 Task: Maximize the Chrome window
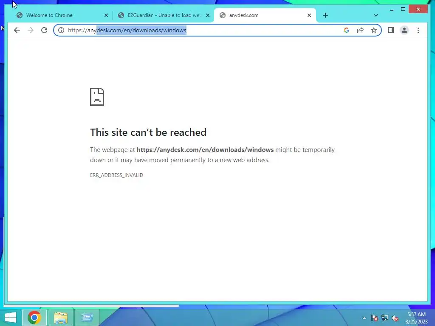(x=403, y=9)
